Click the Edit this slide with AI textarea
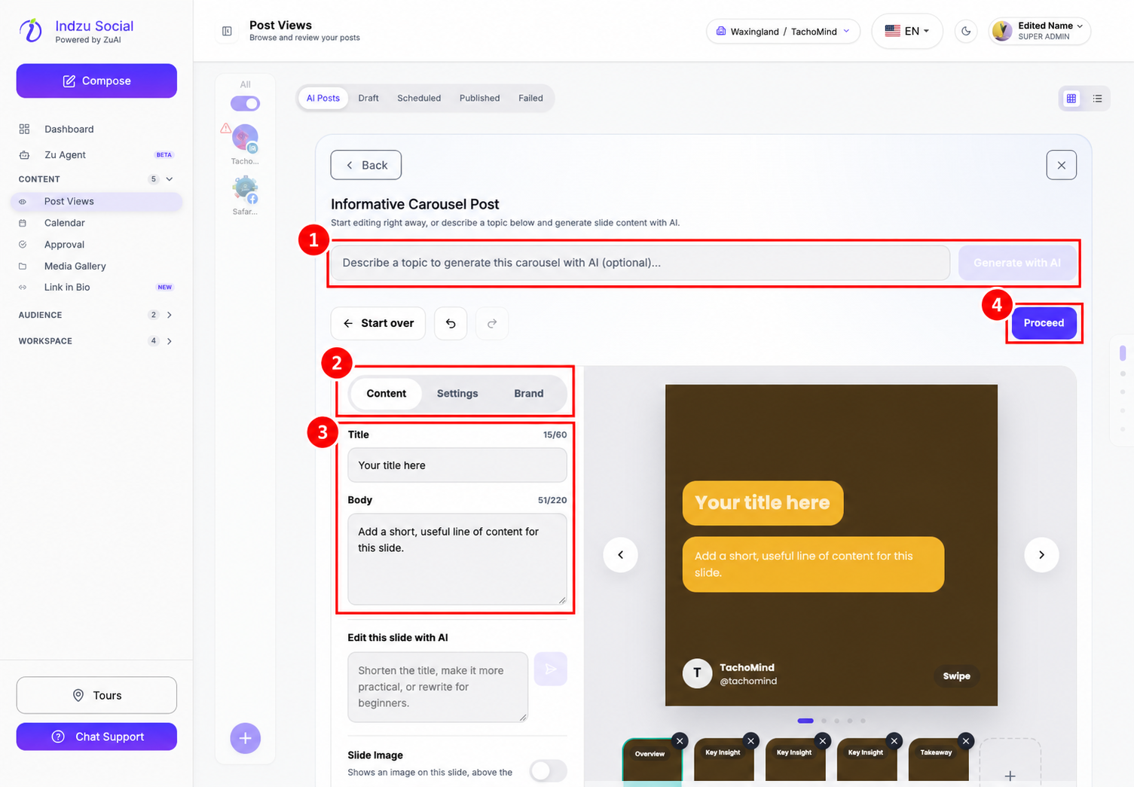1134x787 pixels. click(438, 687)
